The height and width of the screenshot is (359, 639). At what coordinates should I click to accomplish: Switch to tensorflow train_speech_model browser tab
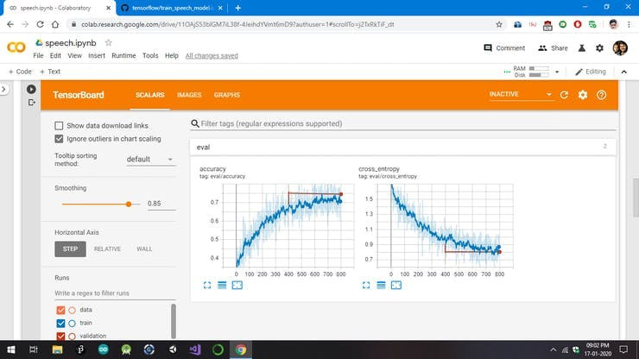[x=172, y=8]
